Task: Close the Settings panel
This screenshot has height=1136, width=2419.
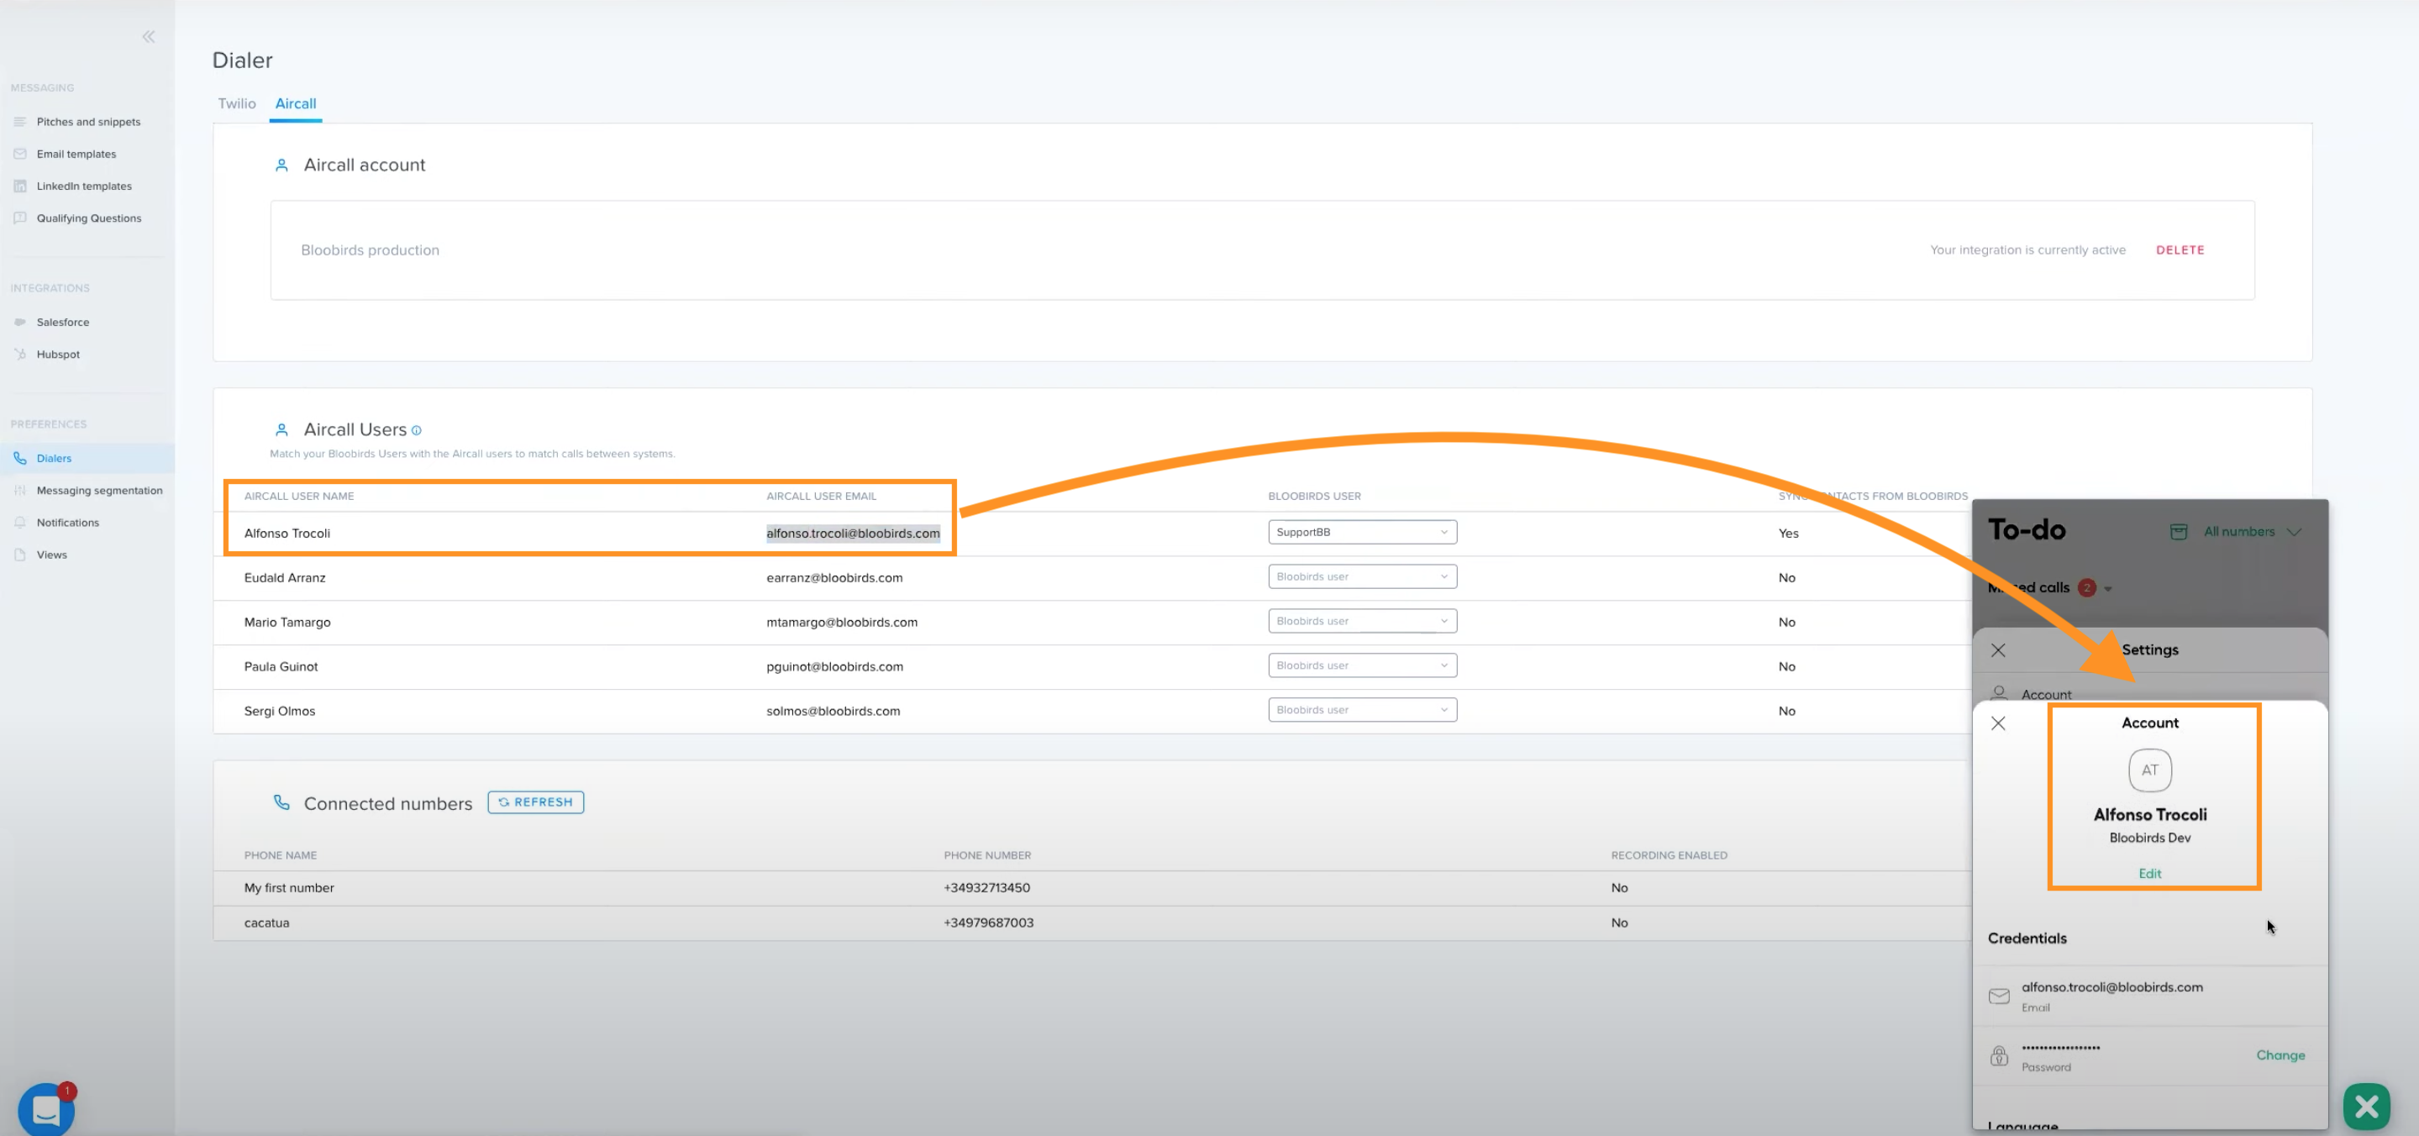Action: [1998, 650]
